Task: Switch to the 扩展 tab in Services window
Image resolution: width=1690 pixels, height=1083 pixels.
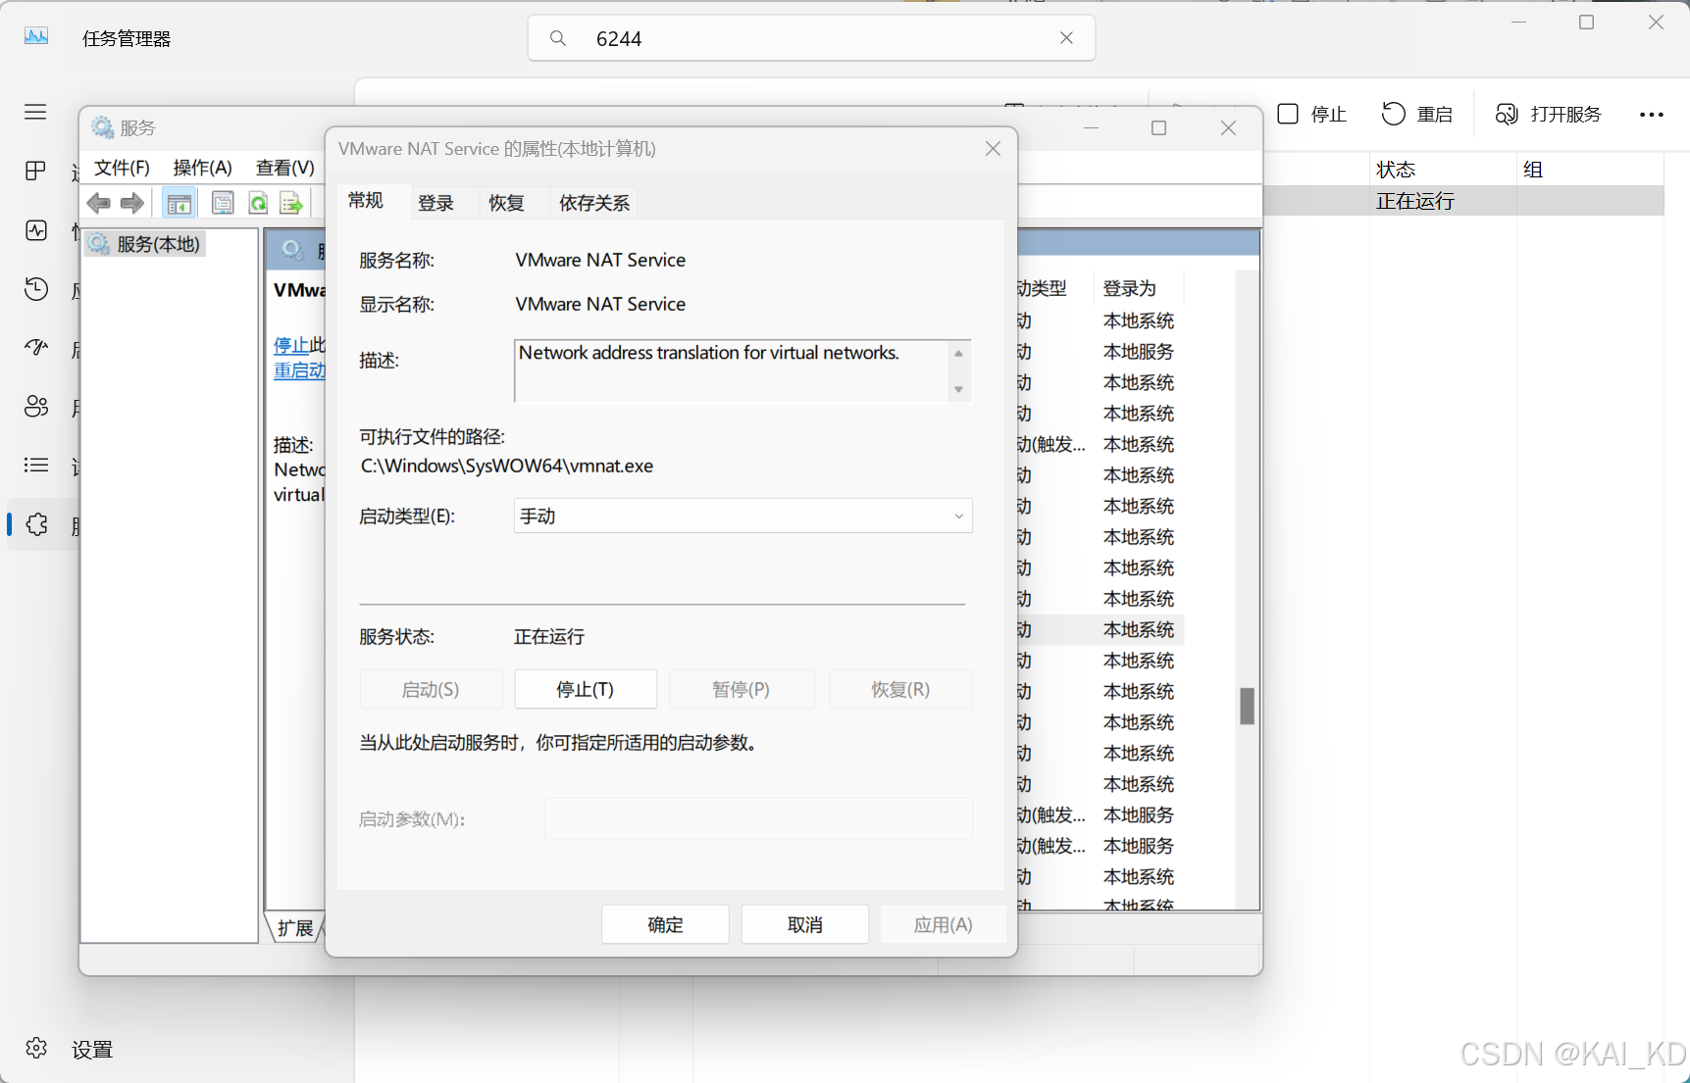Action: pos(295,927)
